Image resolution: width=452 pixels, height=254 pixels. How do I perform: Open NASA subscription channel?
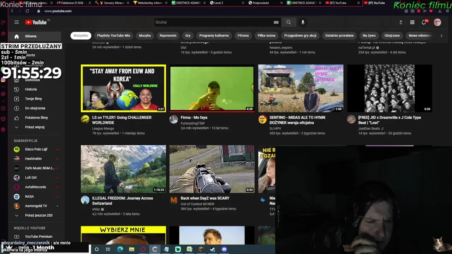click(35, 196)
